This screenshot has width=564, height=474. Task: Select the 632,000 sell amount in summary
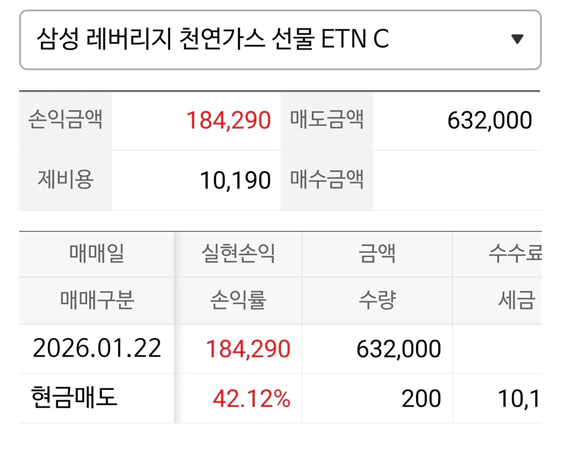489,120
